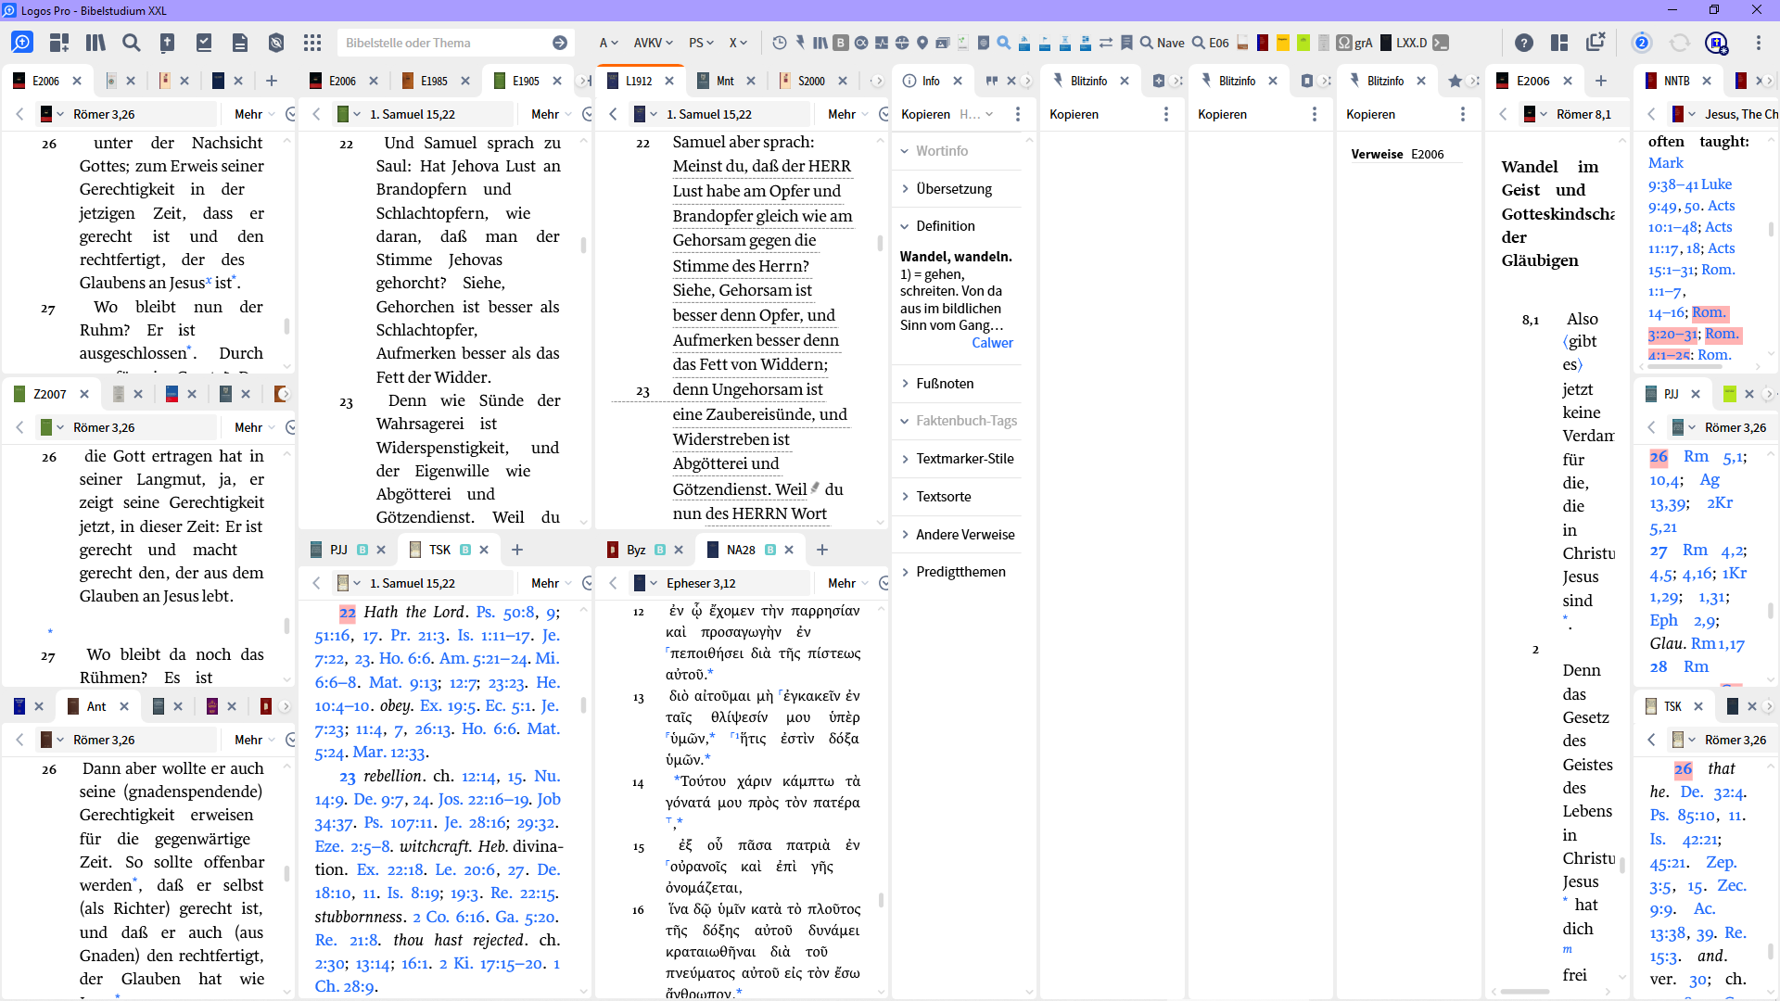The image size is (1780, 1001).
Task: Open the Help question mark icon
Action: [x=1523, y=43]
